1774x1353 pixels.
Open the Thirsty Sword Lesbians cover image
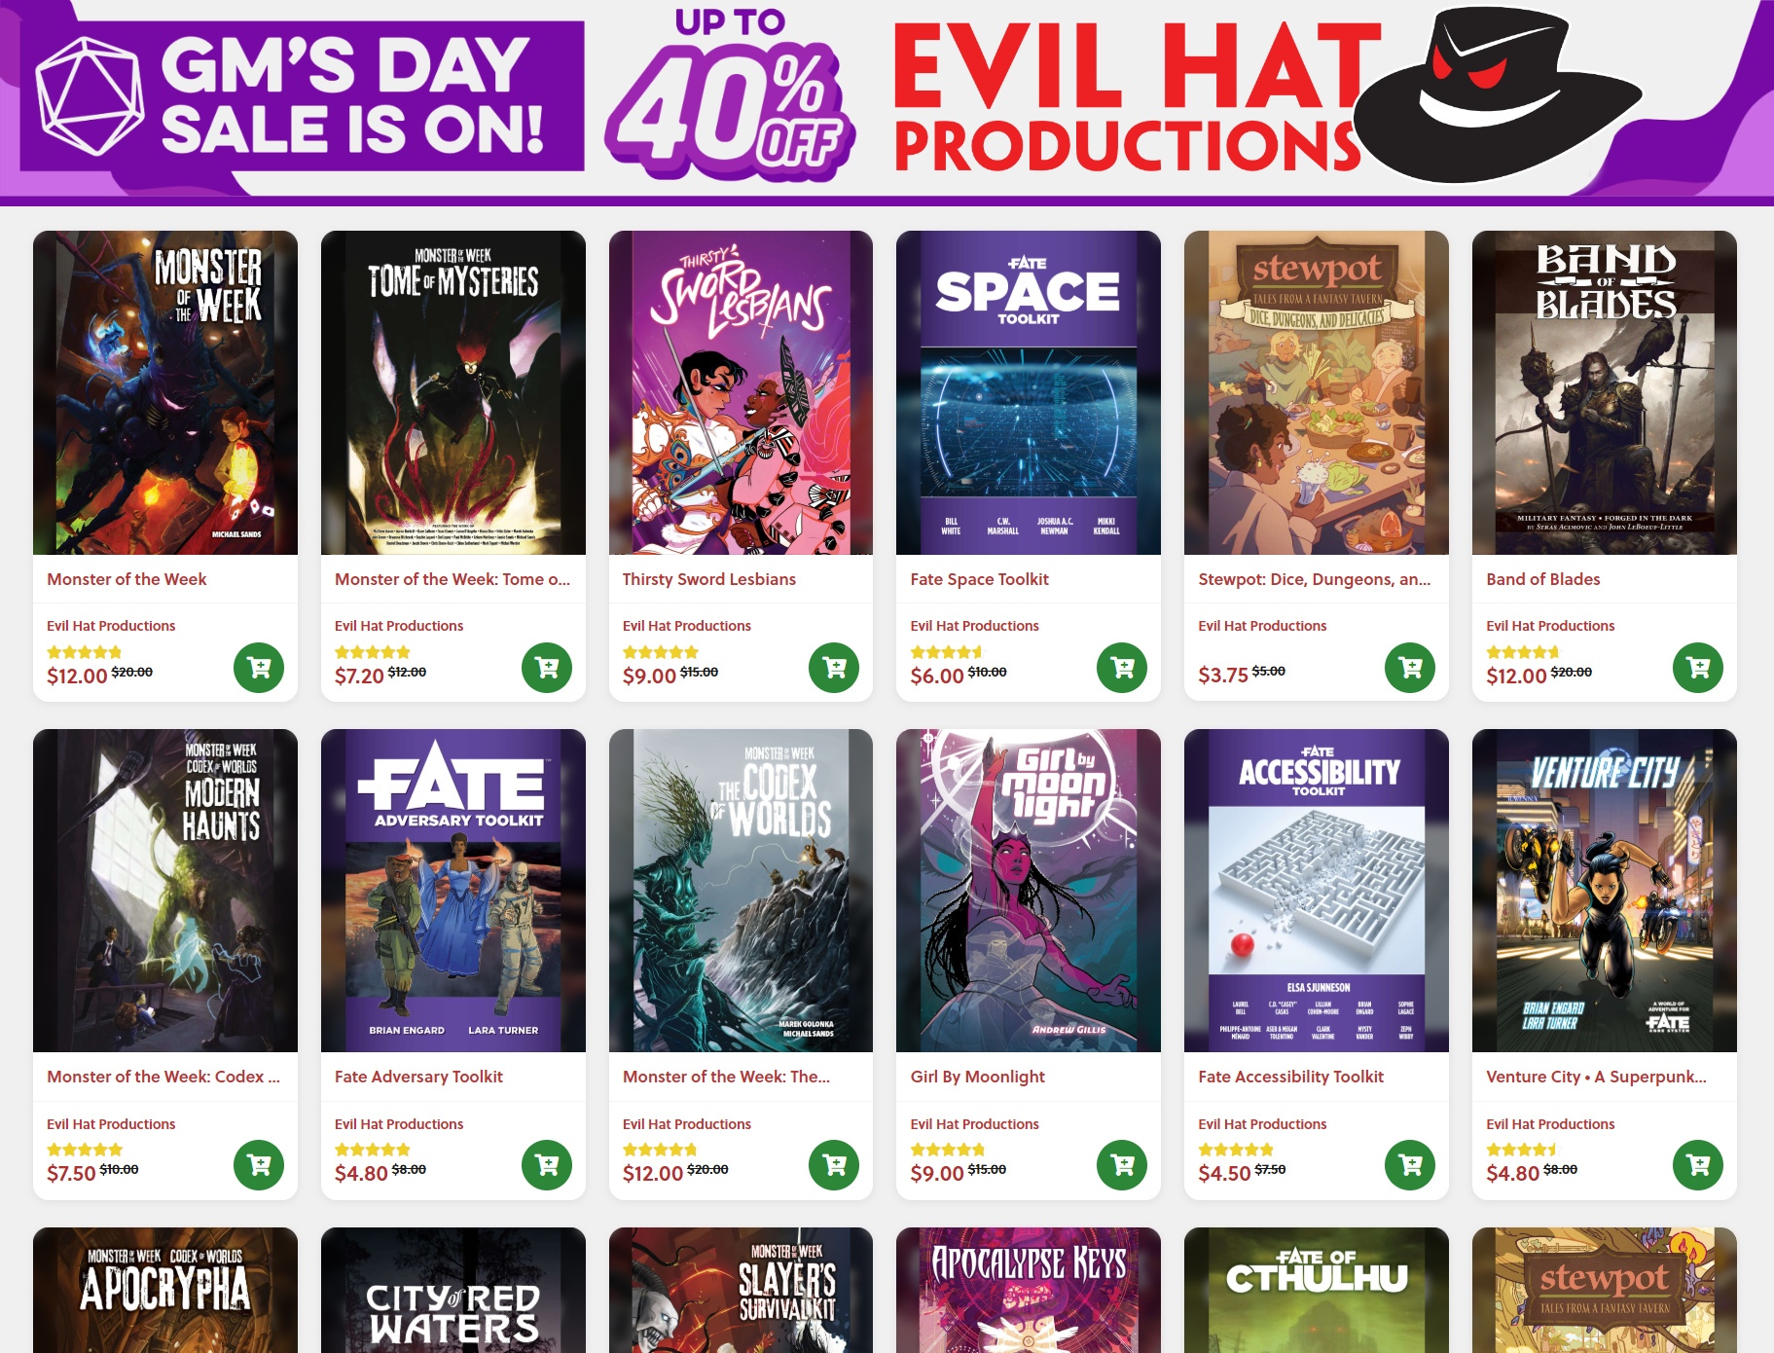pyautogui.click(x=741, y=392)
